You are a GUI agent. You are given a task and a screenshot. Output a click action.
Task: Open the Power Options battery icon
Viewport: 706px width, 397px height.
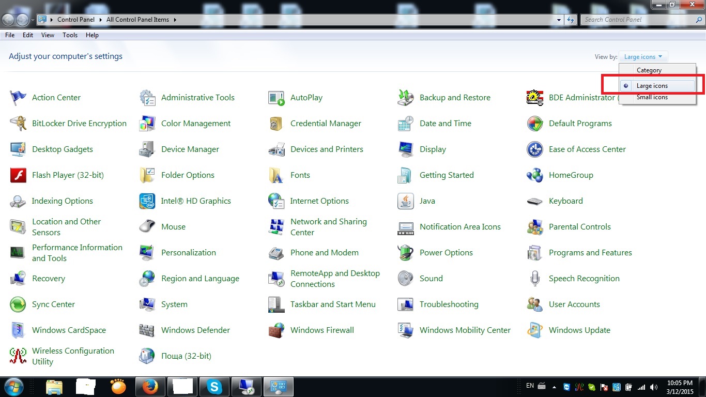pos(406,253)
